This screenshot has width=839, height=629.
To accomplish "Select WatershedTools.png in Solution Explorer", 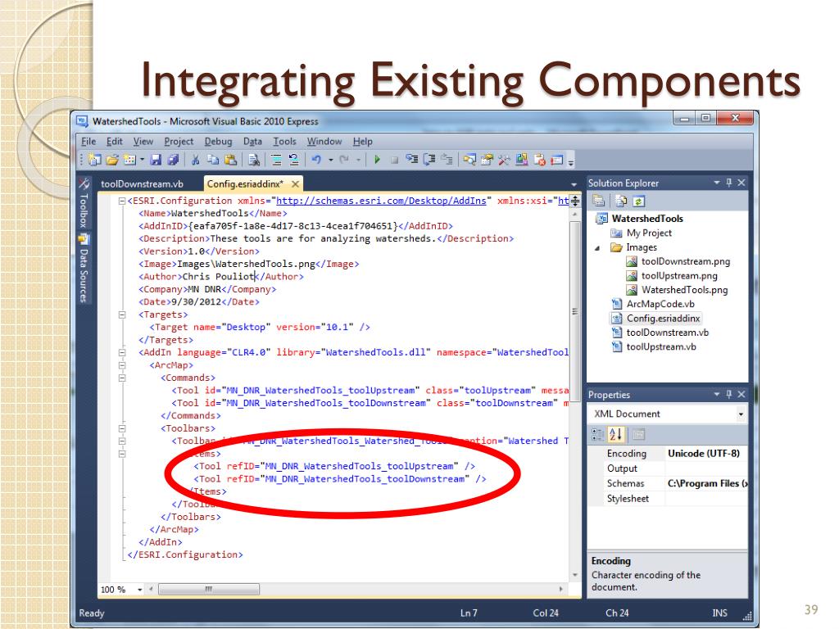I will [684, 289].
